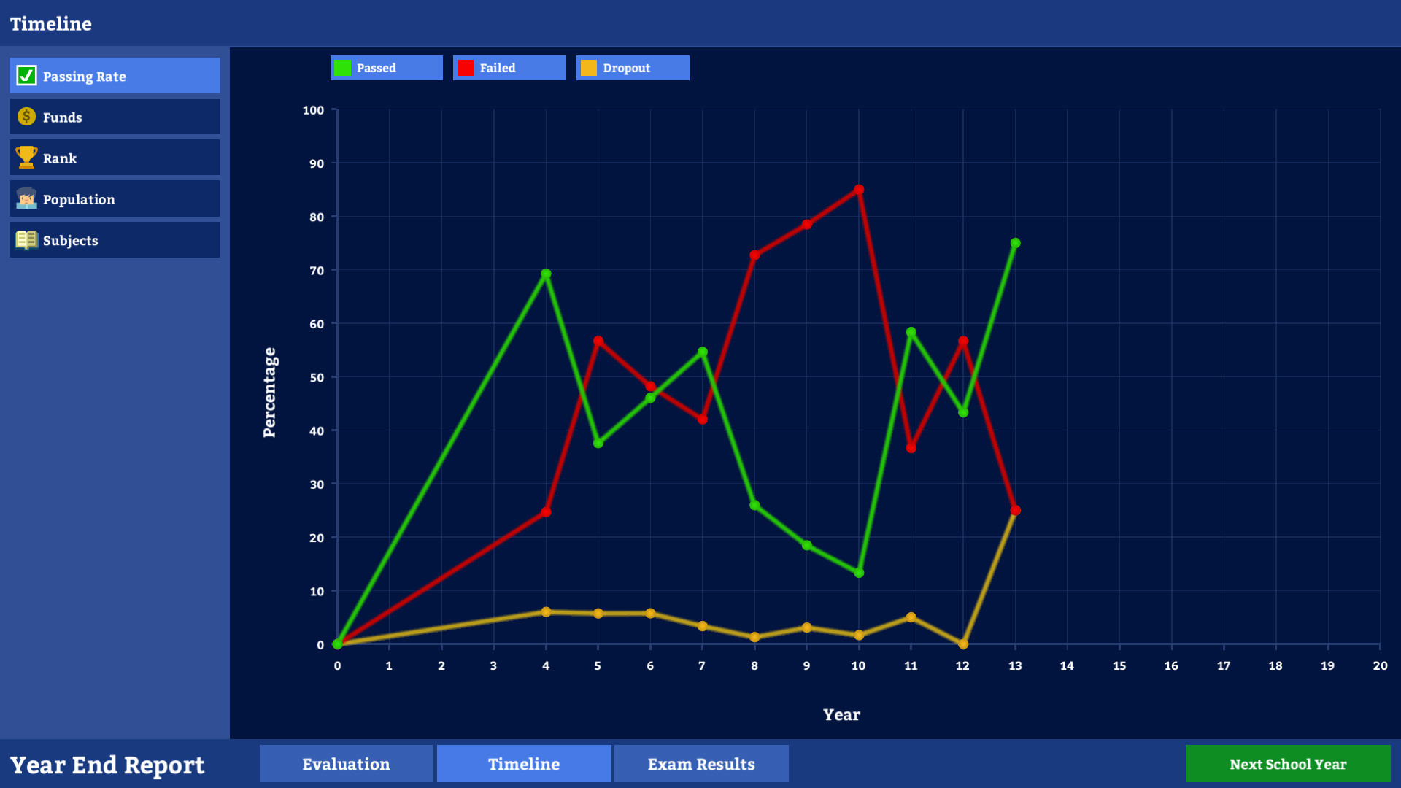Open Subjects via the book icon
The image size is (1401, 788).
[26, 239]
